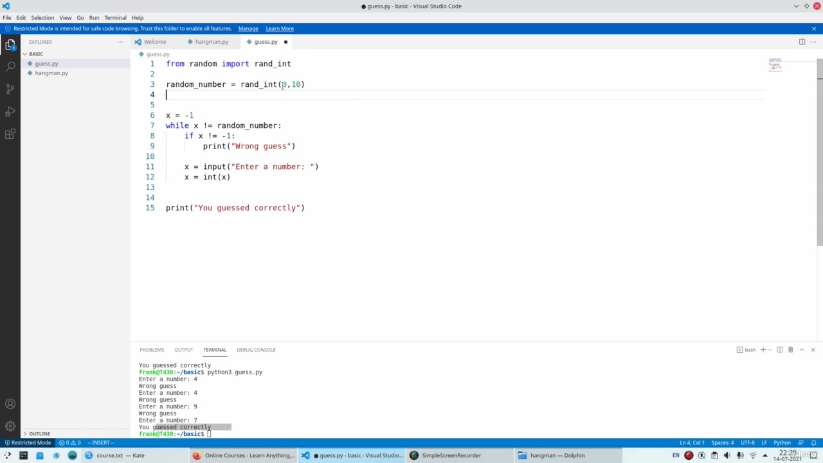Open the Selection menu

click(x=42, y=17)
